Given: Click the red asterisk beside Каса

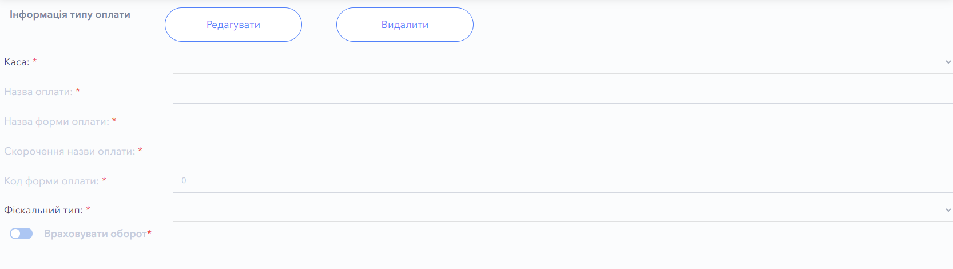Looking at the screenshot, I should point(34,61).
